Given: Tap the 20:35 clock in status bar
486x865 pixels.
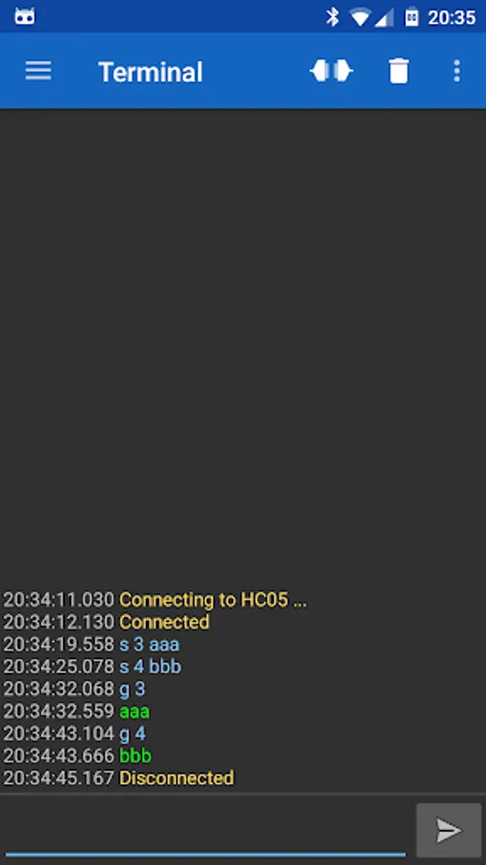Looking at the screenshot, I should click(451, 17).
